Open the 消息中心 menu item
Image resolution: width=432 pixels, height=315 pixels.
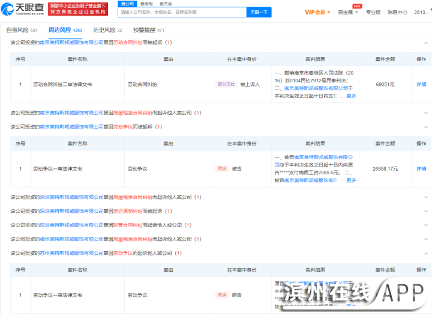click(x=397, y=12)
